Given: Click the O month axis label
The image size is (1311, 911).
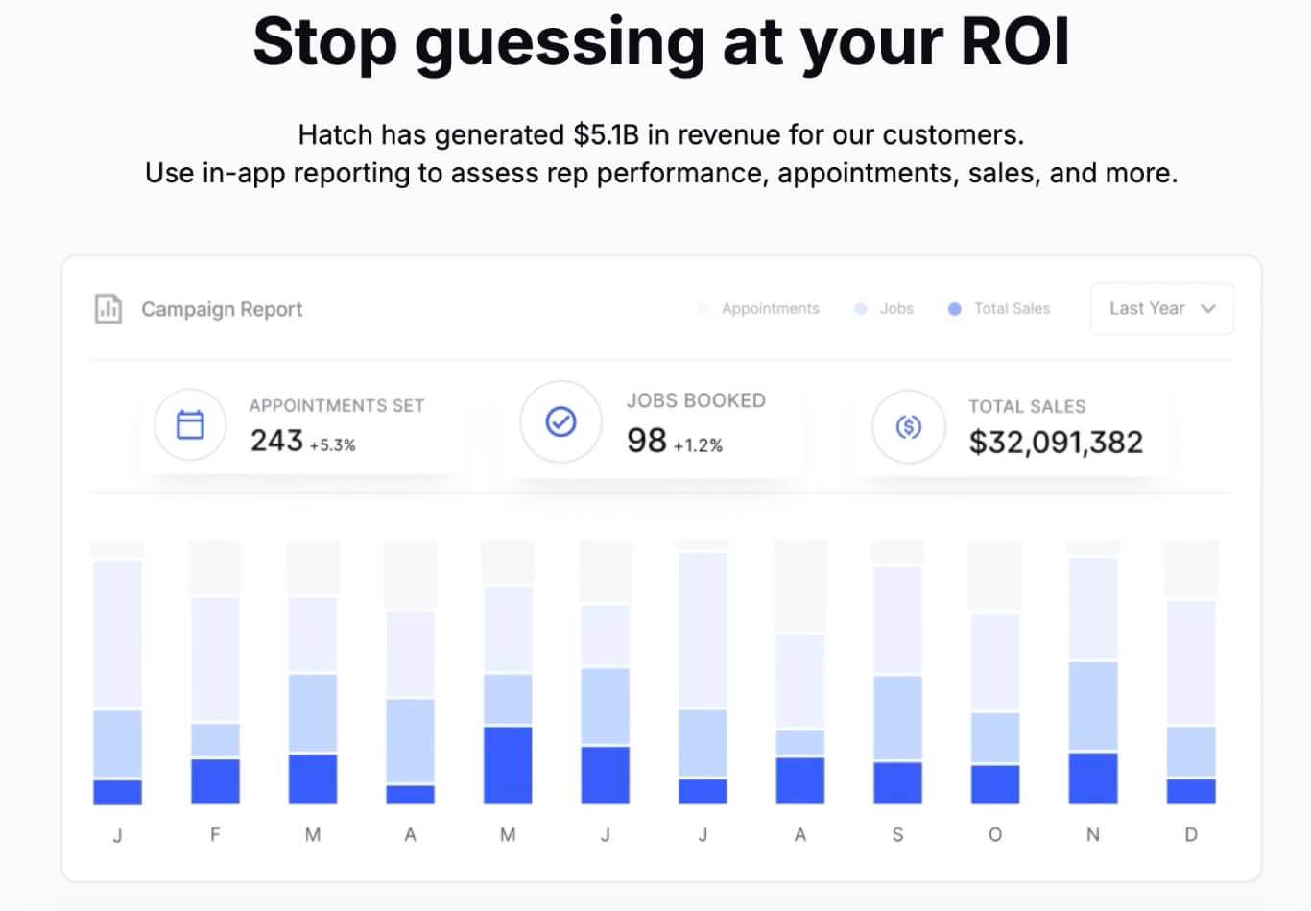Looking at the screenshot, I should point(995,834).
